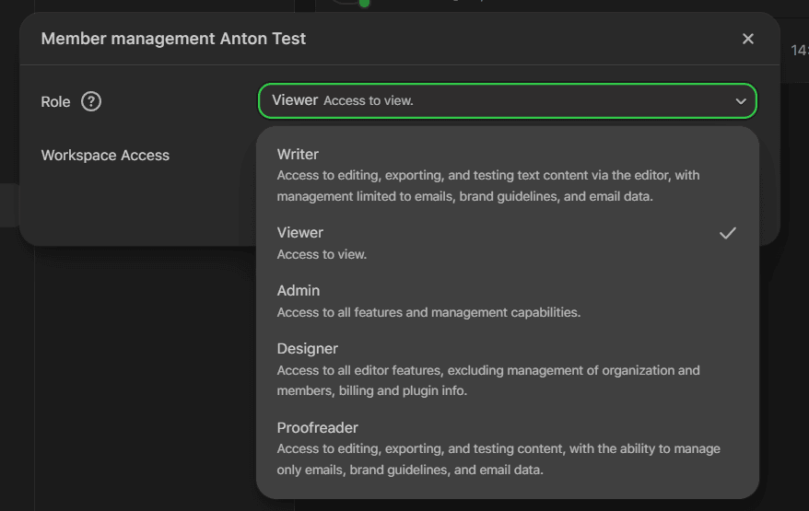Click the Role field label
Viewport: 809px width, 511px height.
pos(55,102)
